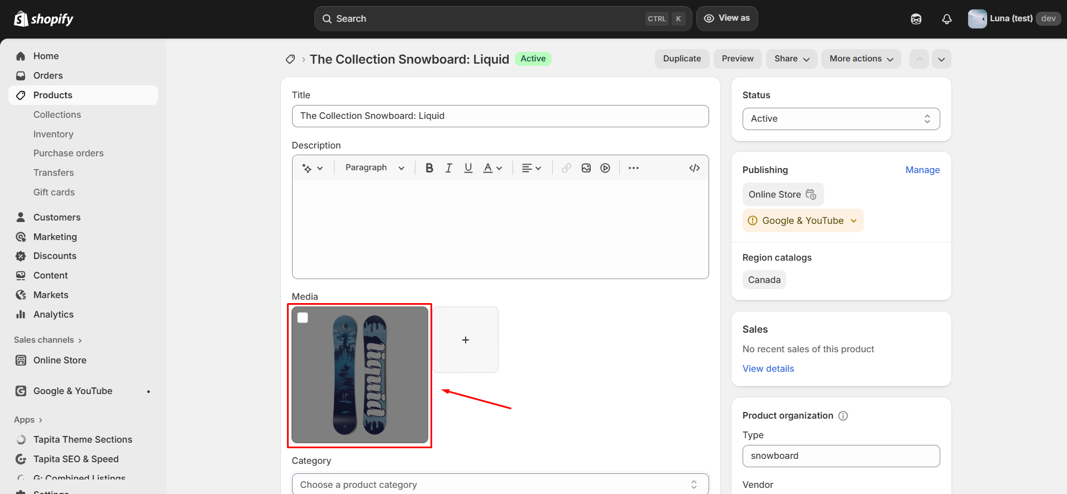Click the product tag breadcrumb icon
Screen dimensions: 1067x494
point(290,59)
